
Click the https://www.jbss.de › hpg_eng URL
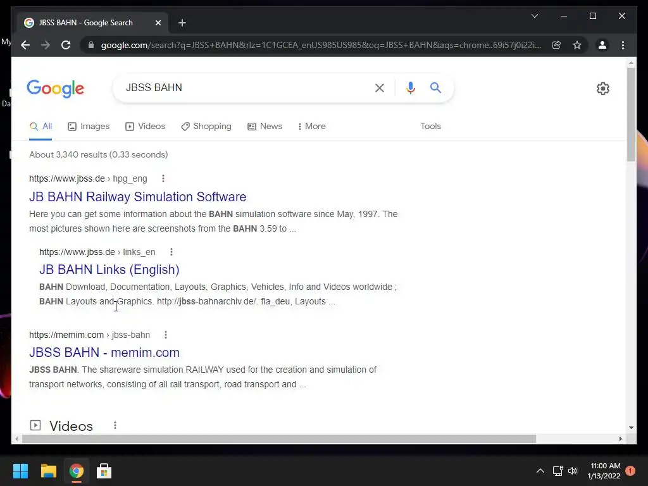88,178
